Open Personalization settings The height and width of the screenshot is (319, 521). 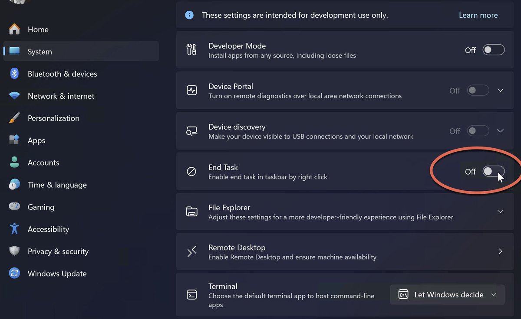coord(53,118)
